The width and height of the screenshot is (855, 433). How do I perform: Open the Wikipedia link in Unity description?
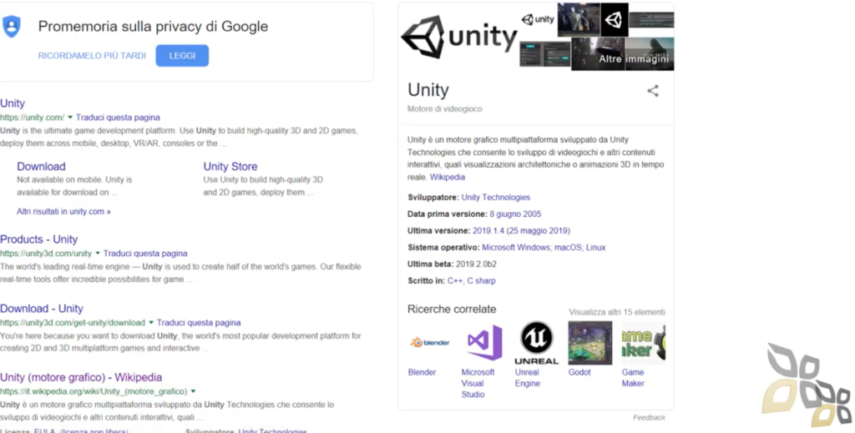pos(448,177)
